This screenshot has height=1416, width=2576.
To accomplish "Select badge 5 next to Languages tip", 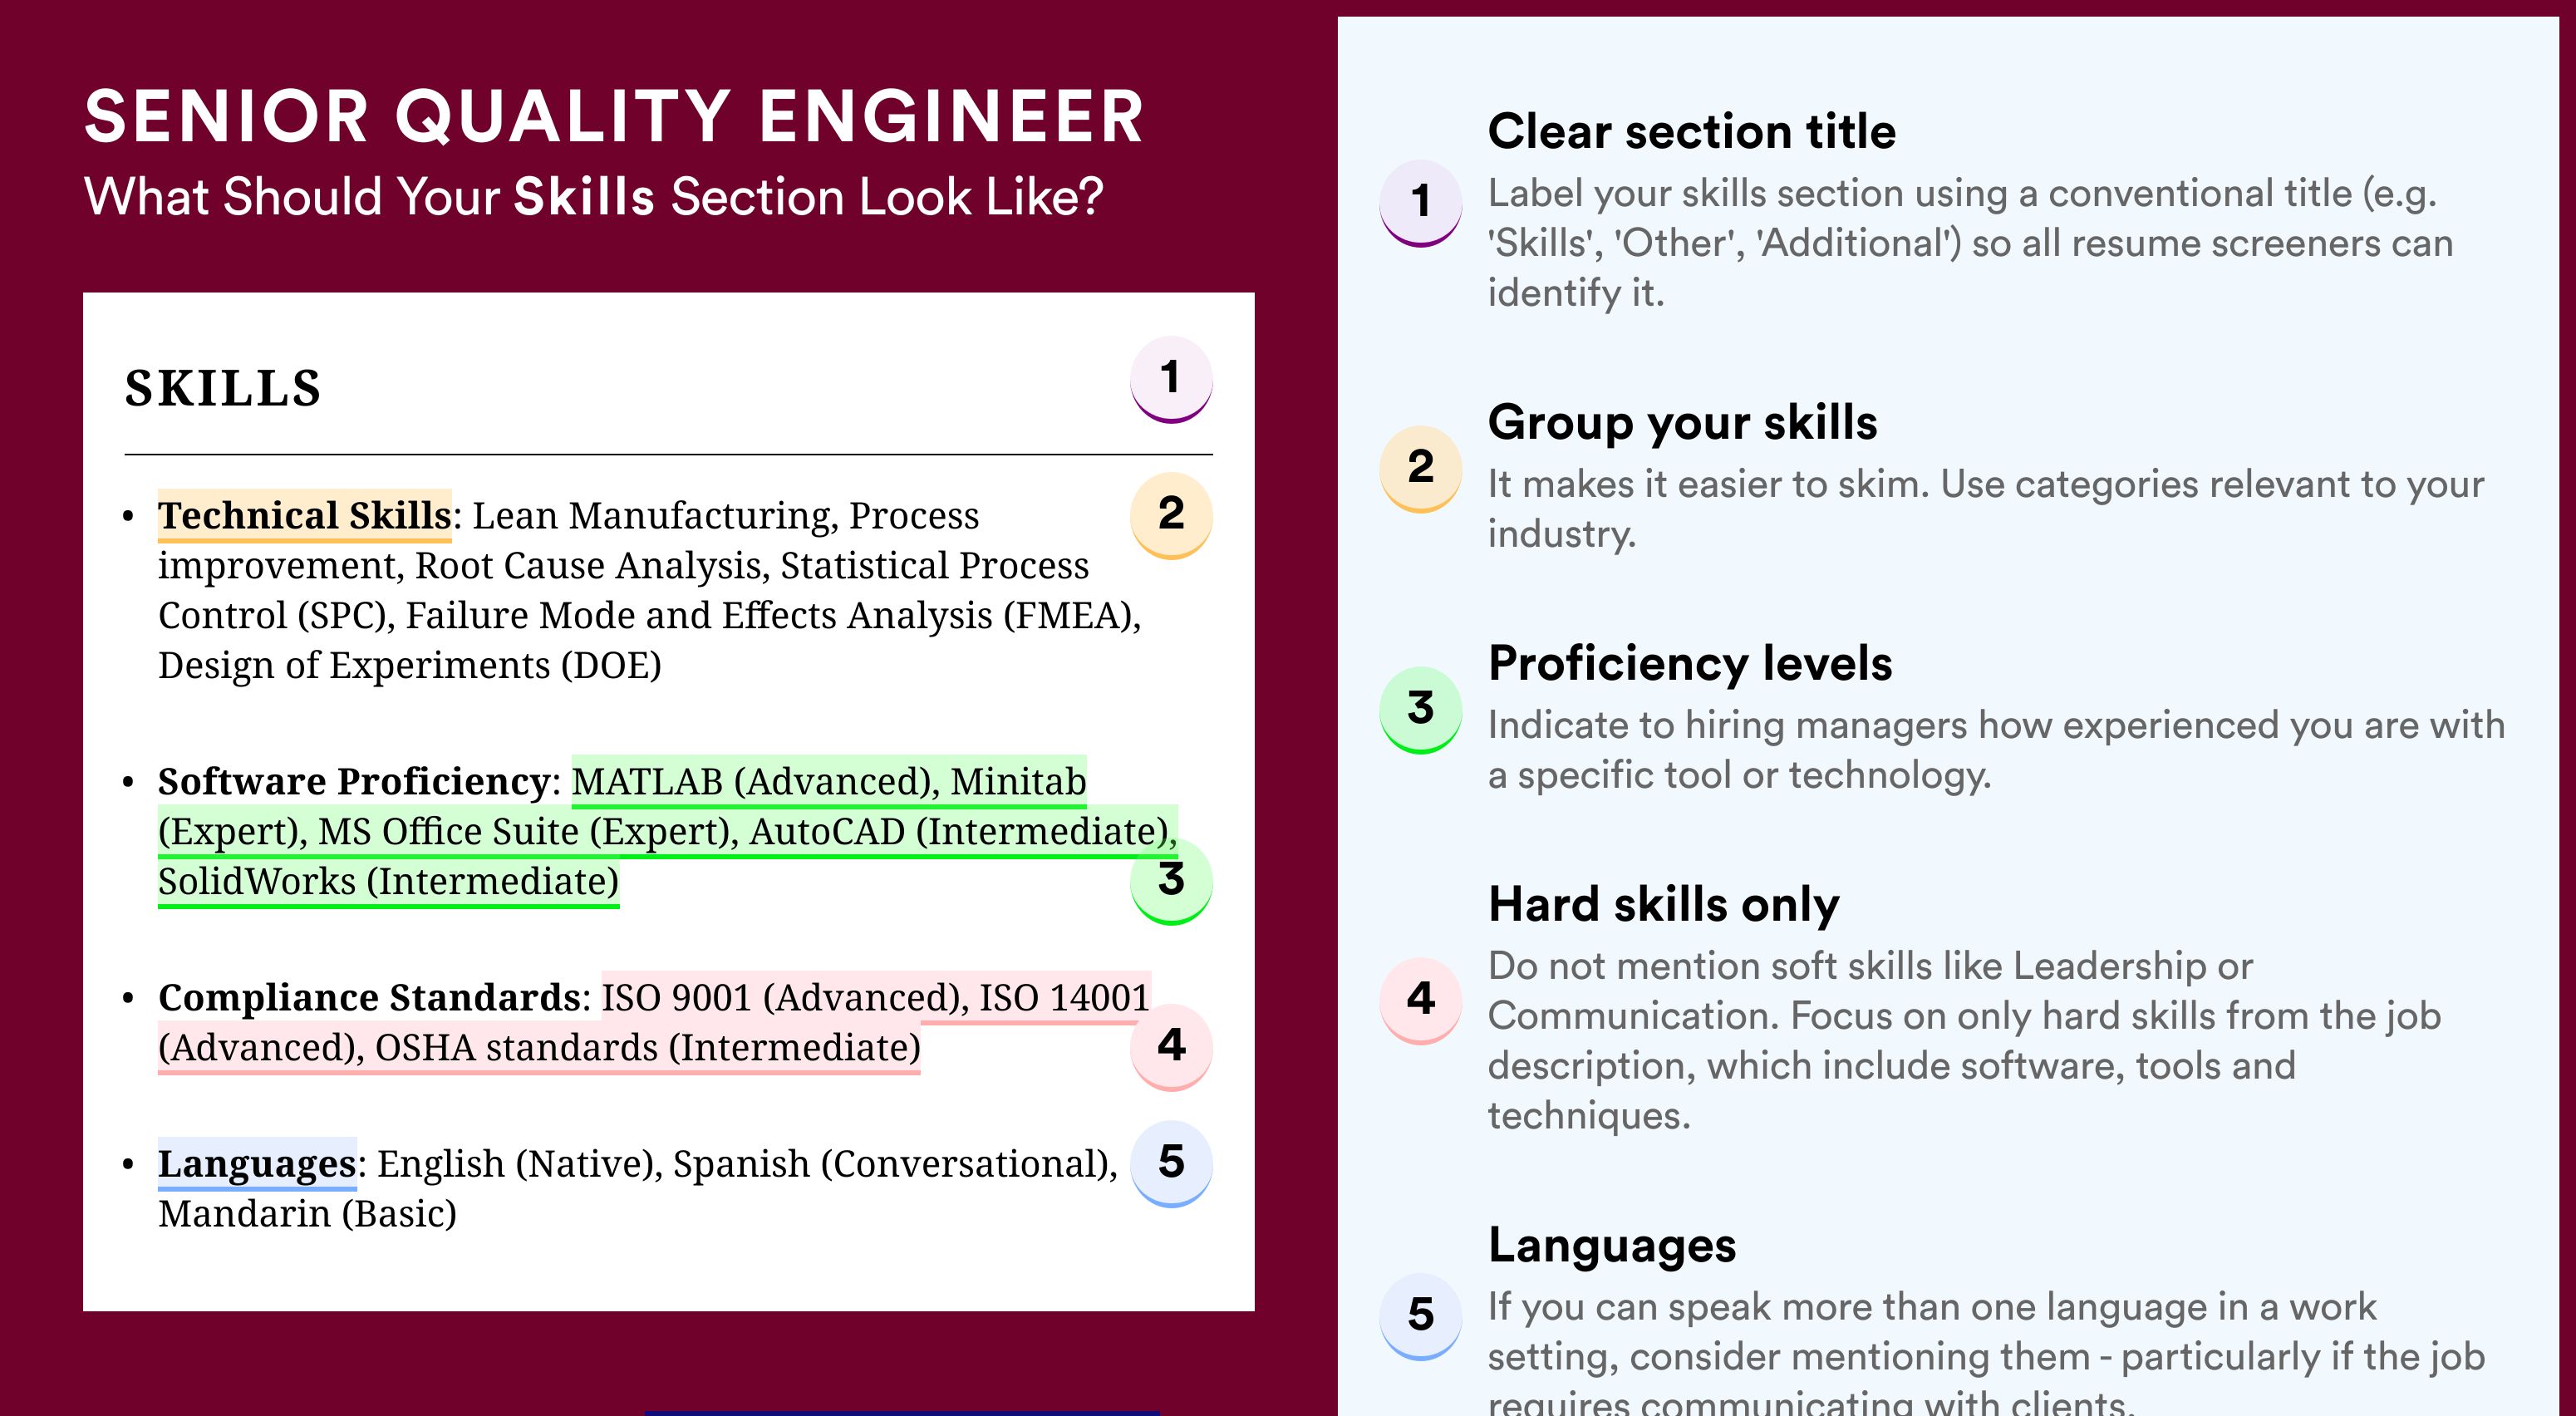I will [1421, 1317].
